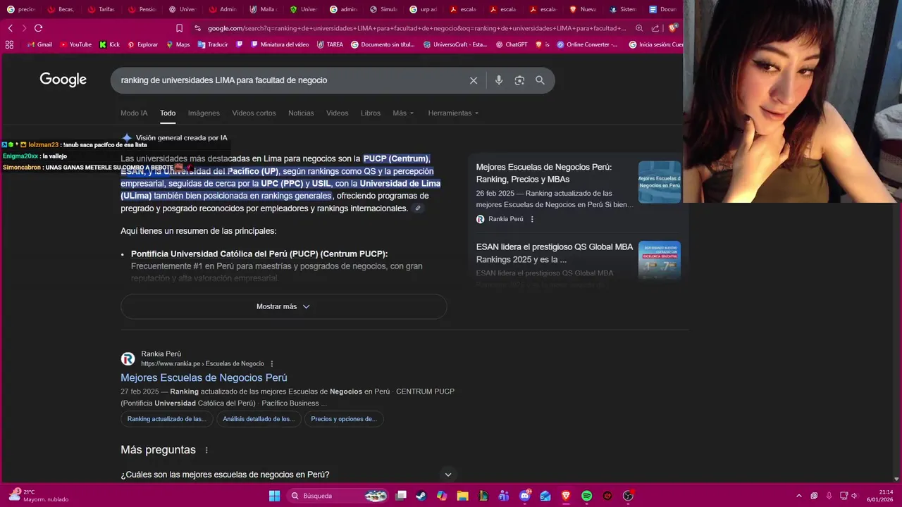
Task: Switch to the Imágenes tab
Action: coord(204,113)
